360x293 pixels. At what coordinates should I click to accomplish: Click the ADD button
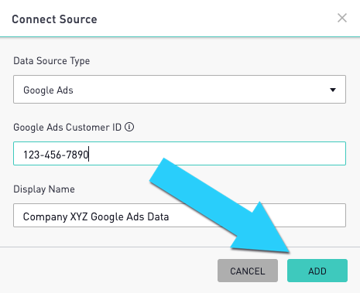click(x=317, y=271)
